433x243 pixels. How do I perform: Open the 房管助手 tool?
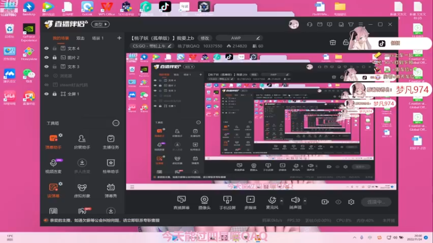click(x=82, y=141)
